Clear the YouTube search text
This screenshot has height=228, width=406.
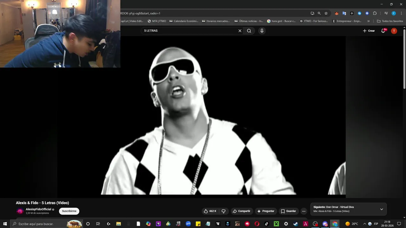[240, 31]
